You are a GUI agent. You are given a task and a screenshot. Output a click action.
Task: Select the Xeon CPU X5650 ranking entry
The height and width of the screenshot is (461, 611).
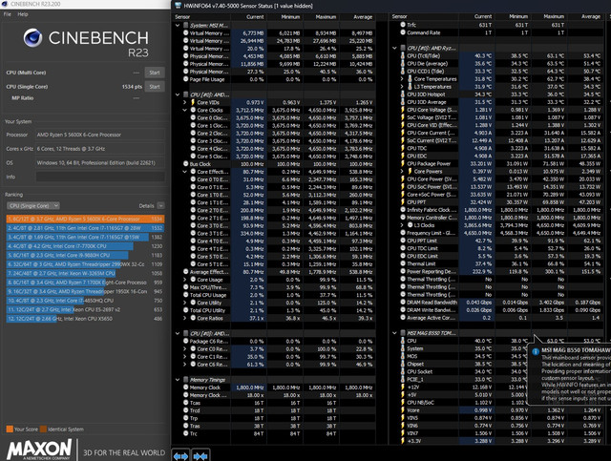point(85,319)
